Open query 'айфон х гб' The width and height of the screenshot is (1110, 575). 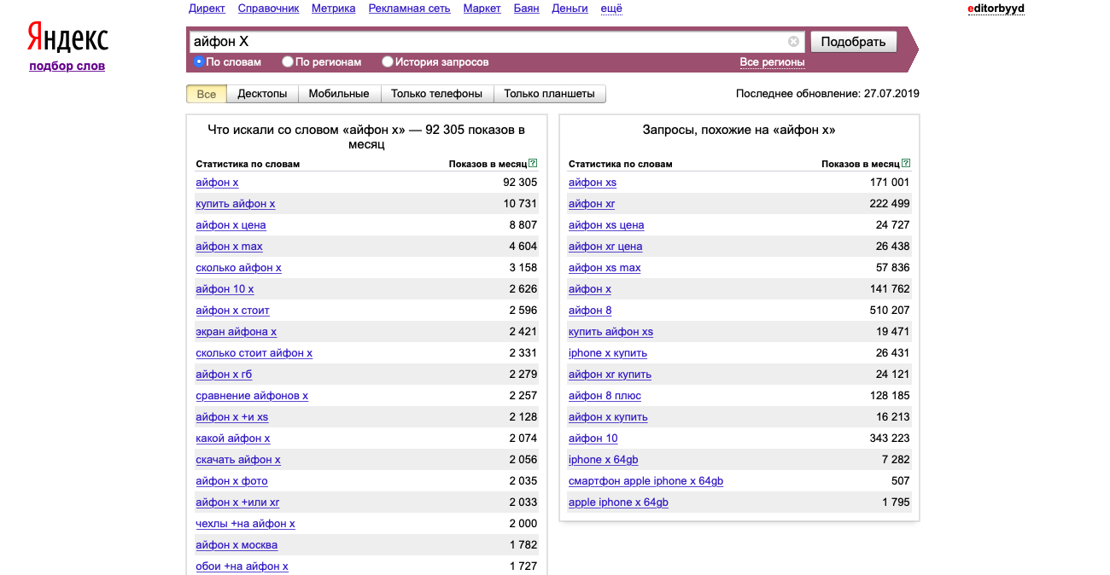[x=224, y=375]
